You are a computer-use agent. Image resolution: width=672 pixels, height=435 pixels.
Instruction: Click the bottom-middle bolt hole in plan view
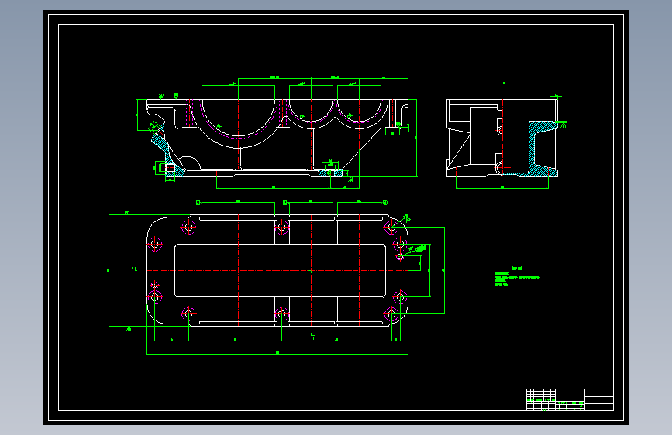[281, 313]
